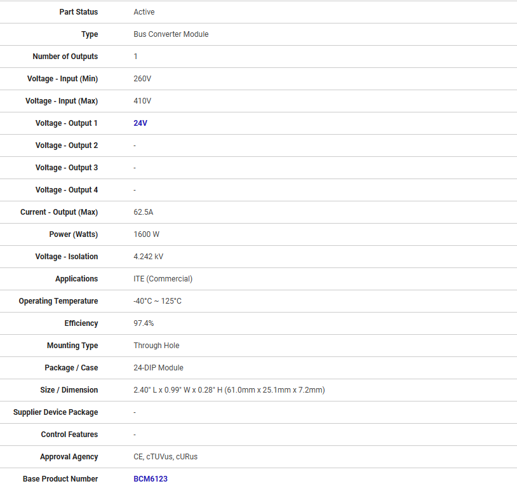The image size is (517, 486).
Task: Click the Part Status label
Action: click(78, 12)
